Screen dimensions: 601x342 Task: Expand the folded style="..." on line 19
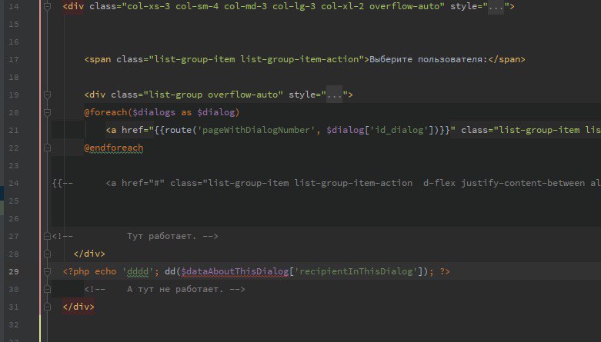334,95
